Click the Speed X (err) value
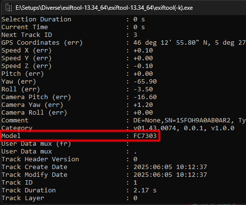246x205 pixels. 143,51
